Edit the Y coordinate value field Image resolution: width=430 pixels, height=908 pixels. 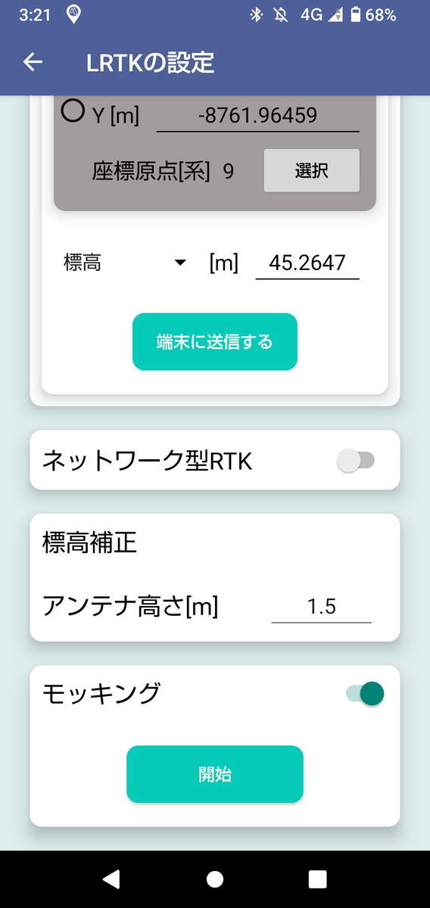pyautogui.click(x=257, y=116)
